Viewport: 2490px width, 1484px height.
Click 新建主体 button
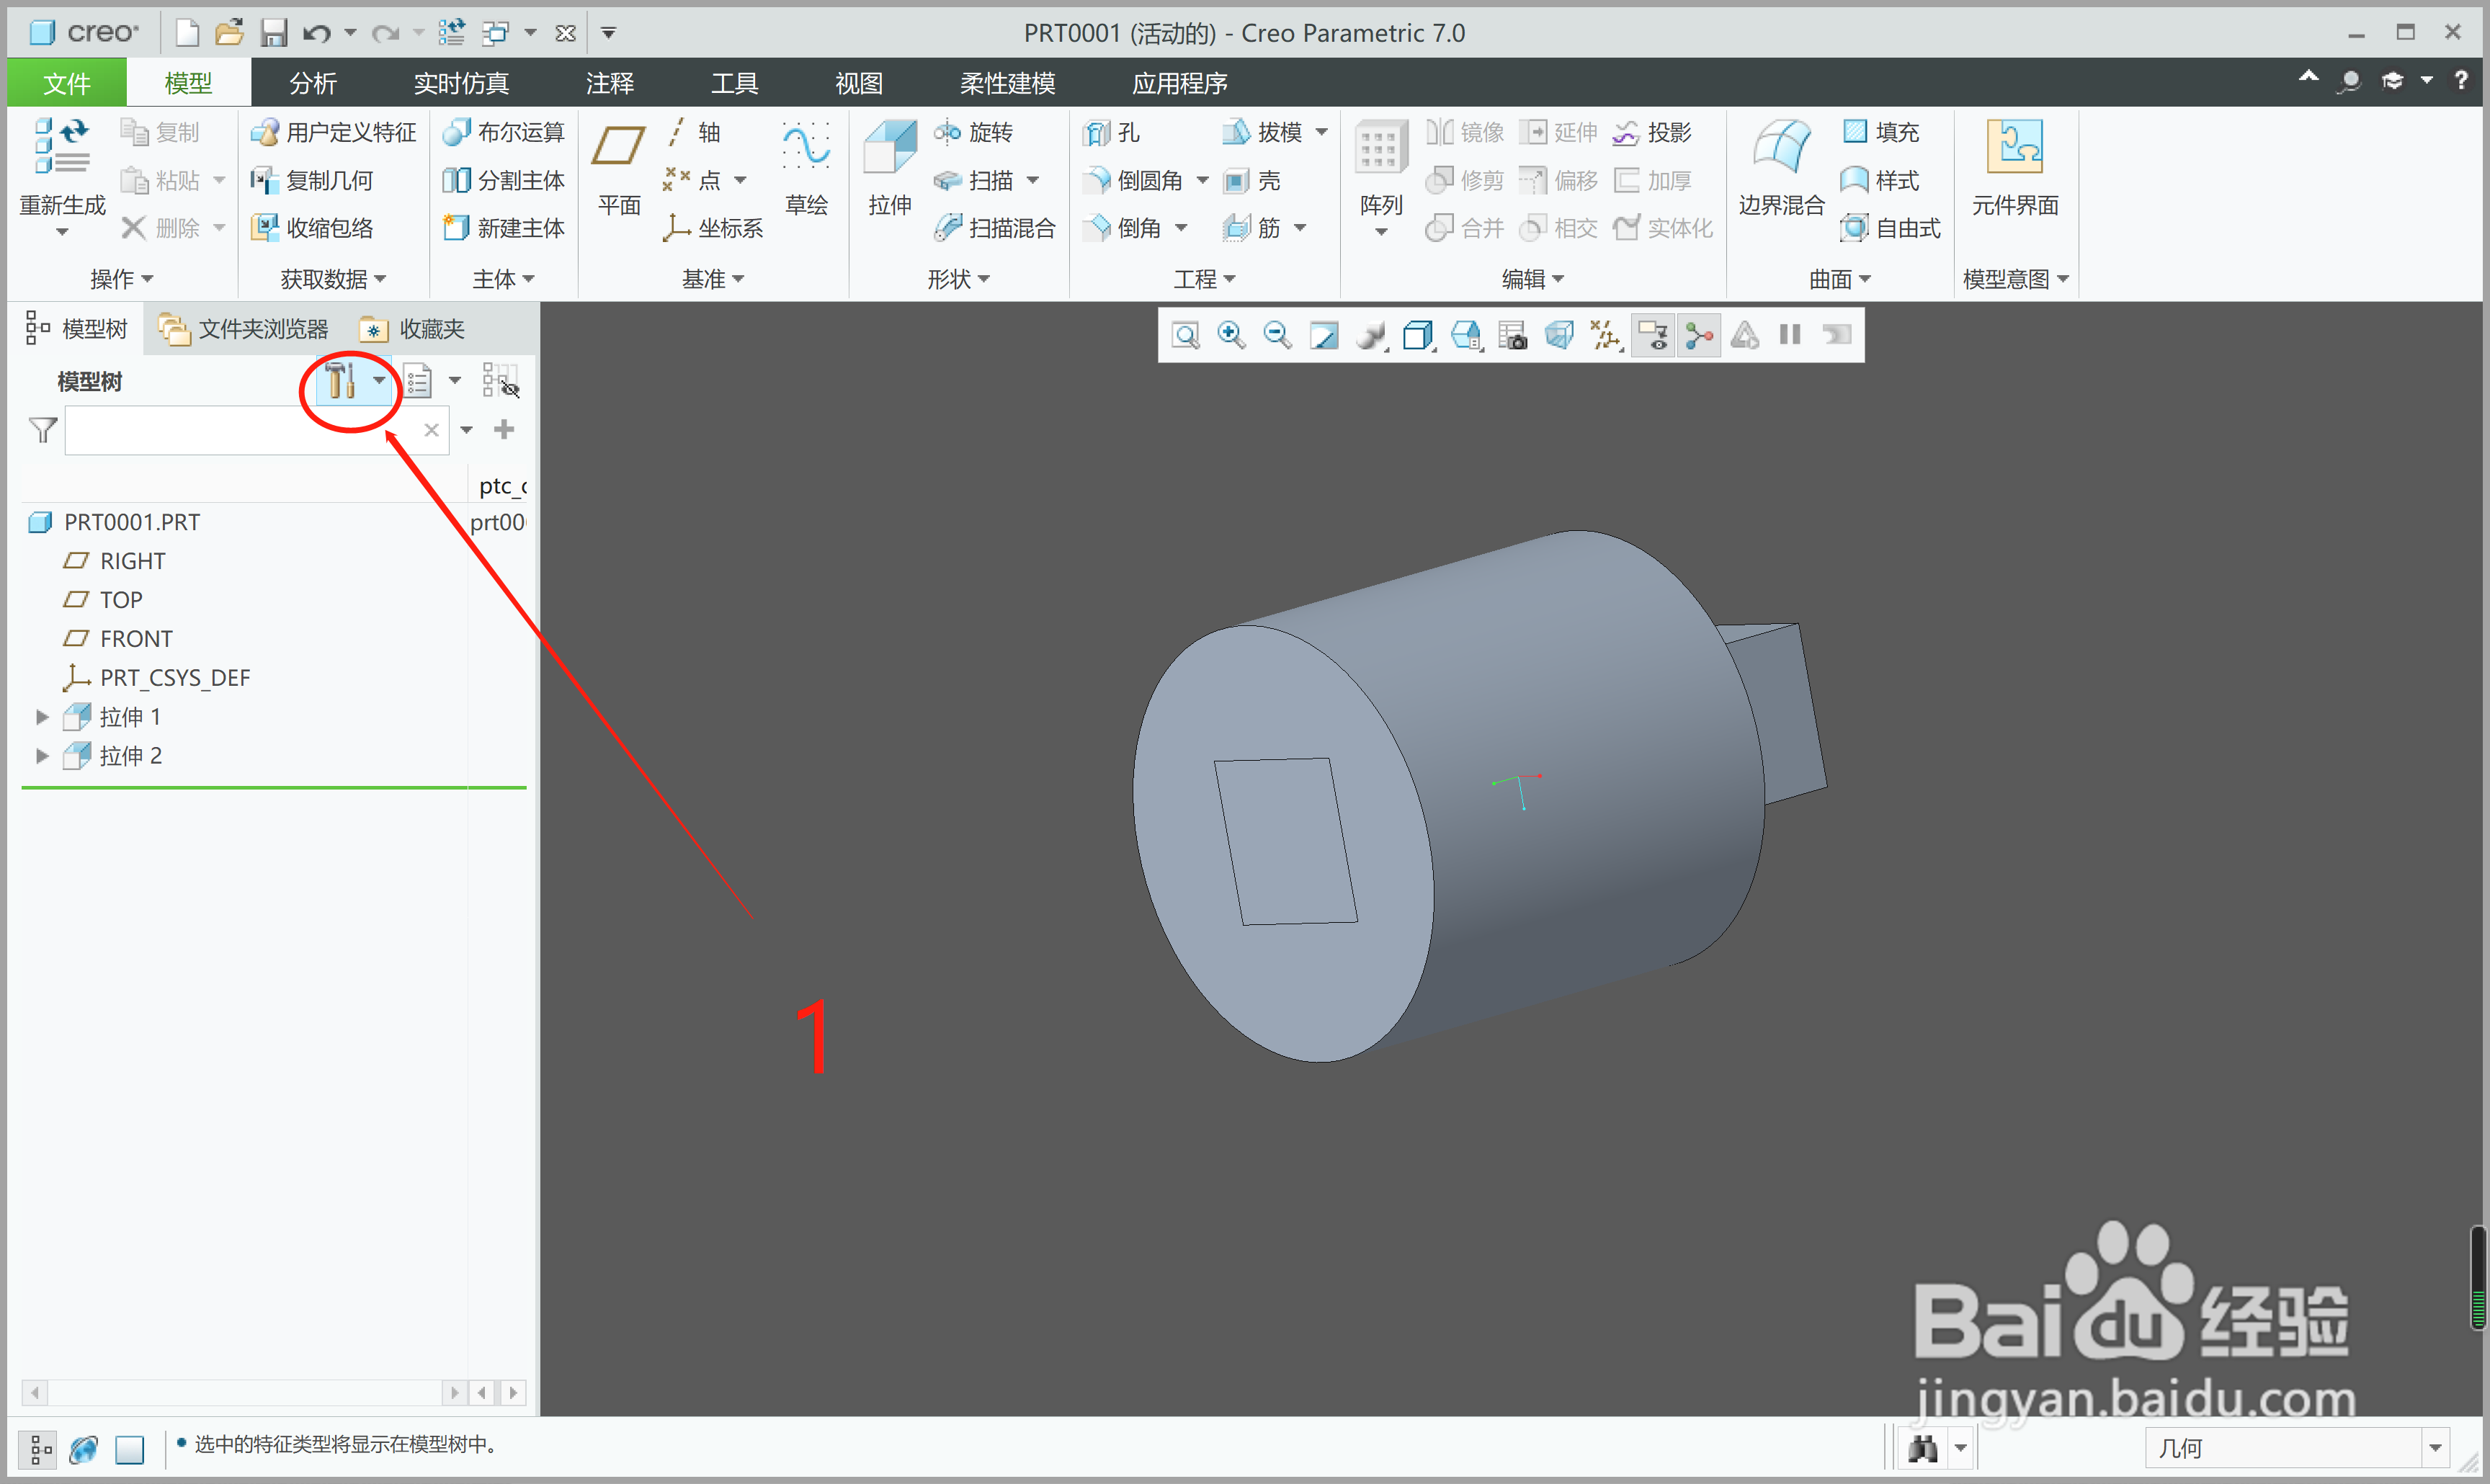click(504, 228)
